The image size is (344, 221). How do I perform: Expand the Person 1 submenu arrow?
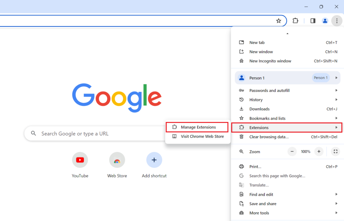(x=336, y=78)
